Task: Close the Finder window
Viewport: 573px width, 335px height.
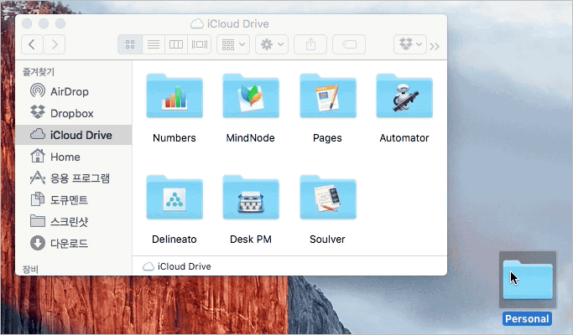Action: (x=27, y=23)
